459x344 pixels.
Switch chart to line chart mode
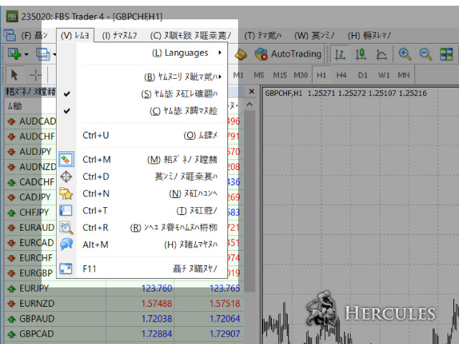coord(381,54)
